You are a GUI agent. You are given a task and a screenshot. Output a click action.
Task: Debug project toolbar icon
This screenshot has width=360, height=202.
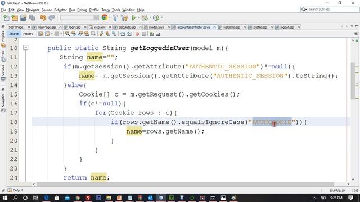click(x=145, y=17)
